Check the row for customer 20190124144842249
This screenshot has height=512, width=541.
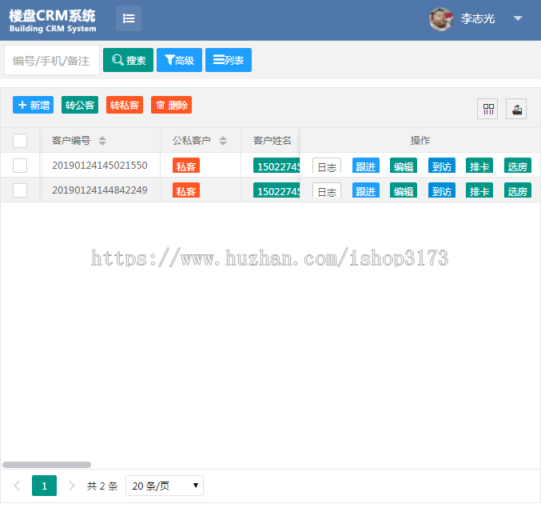coord(20,190)
